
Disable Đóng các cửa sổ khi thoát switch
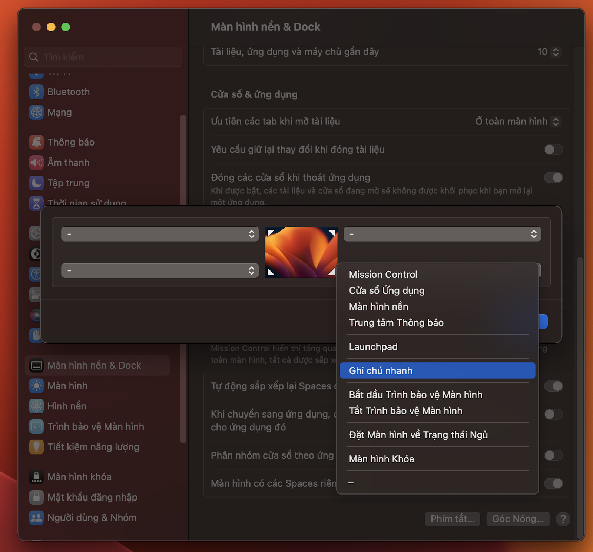point(553,178)
